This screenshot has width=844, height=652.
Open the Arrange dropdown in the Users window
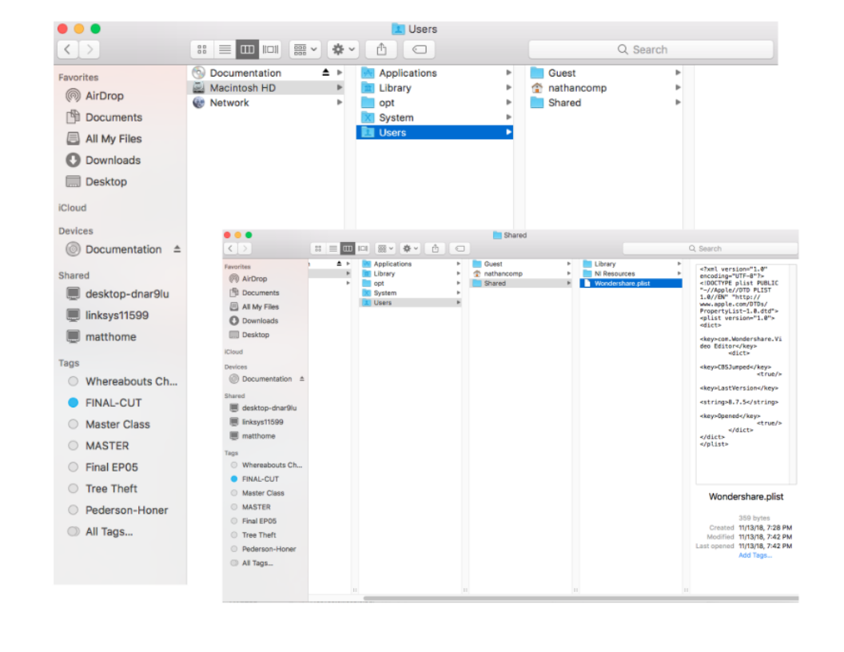click(305, 50)
